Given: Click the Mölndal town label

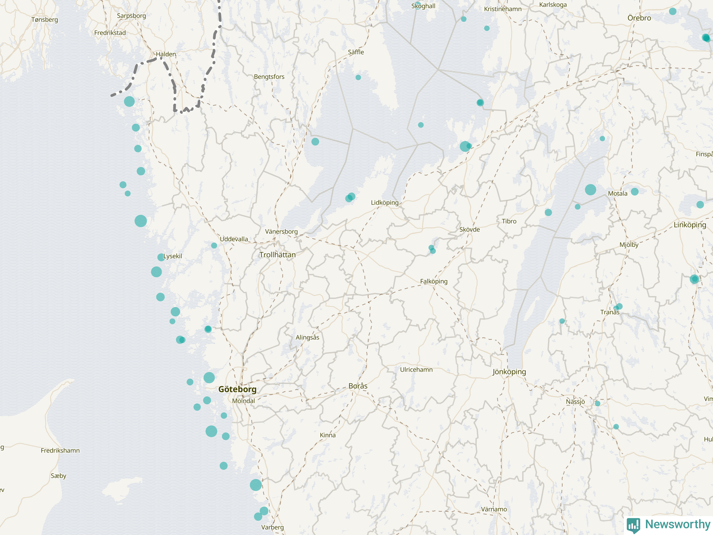Looking at the screenshot, I should (243, 401).
